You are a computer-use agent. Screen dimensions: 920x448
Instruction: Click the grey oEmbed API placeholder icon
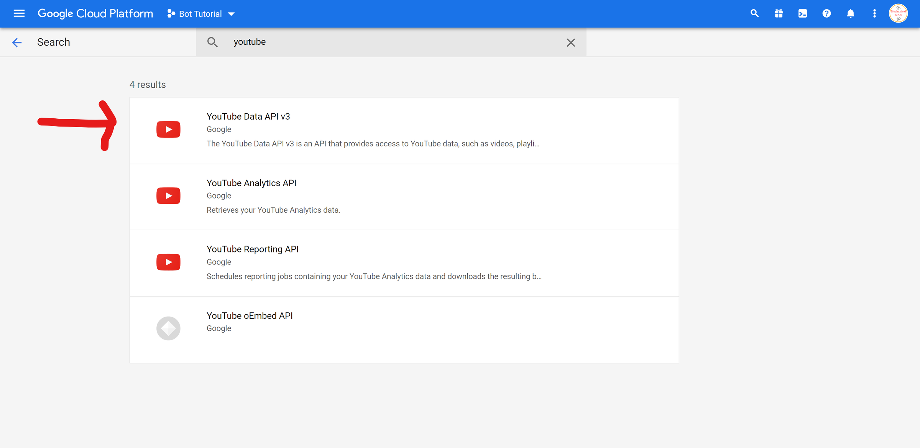pyautogui.click(x=168, y=328)
